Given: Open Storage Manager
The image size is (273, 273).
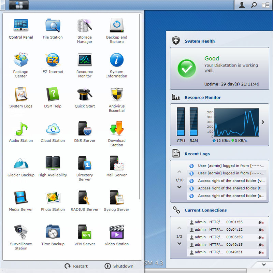Looking at the screenshot, I should tap(85, 31).
